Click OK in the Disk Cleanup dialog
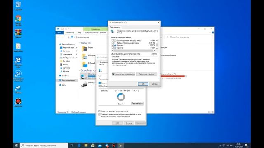The height and width of the screenshot is (148, 264). click(143, 84)
